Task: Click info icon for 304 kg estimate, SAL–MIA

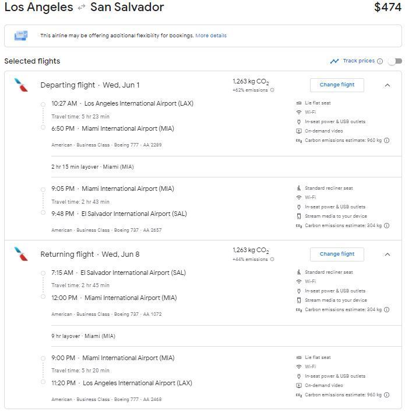Action: tap(387, 310)
